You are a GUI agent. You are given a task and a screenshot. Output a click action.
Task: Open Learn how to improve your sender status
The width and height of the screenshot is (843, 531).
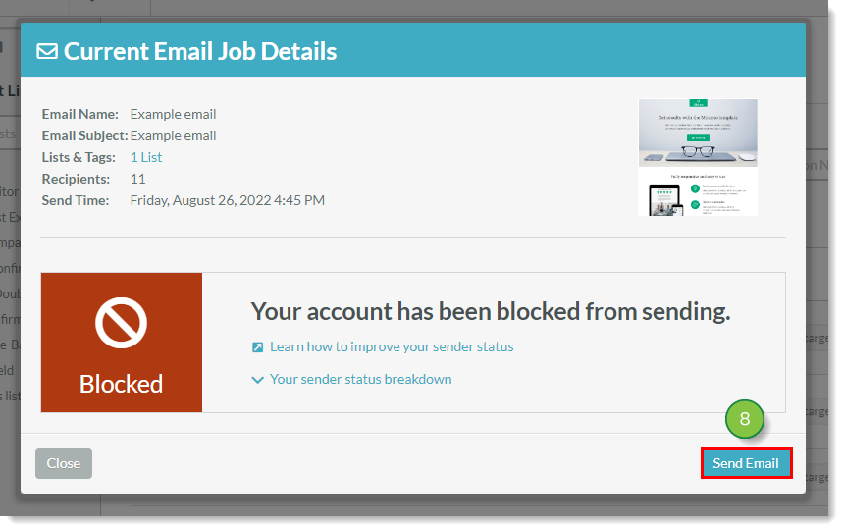pos(391,346)
